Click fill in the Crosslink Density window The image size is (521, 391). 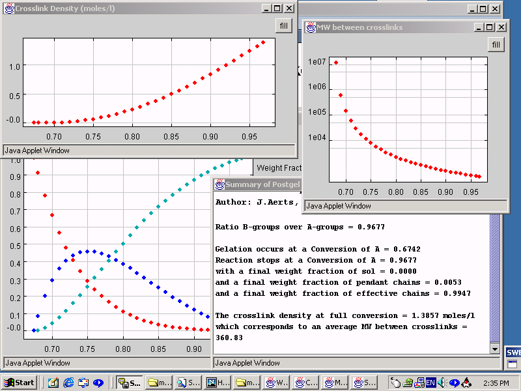(283, 26)
